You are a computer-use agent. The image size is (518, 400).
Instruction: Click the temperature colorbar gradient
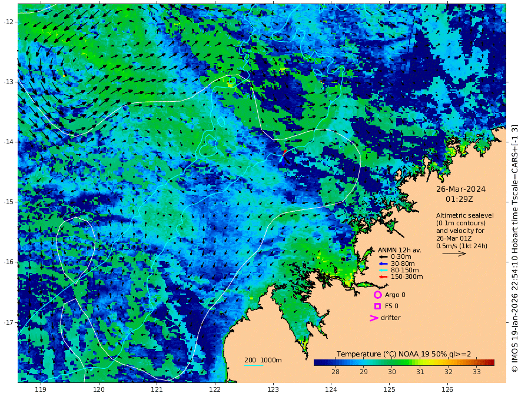(x=404, y=362)
